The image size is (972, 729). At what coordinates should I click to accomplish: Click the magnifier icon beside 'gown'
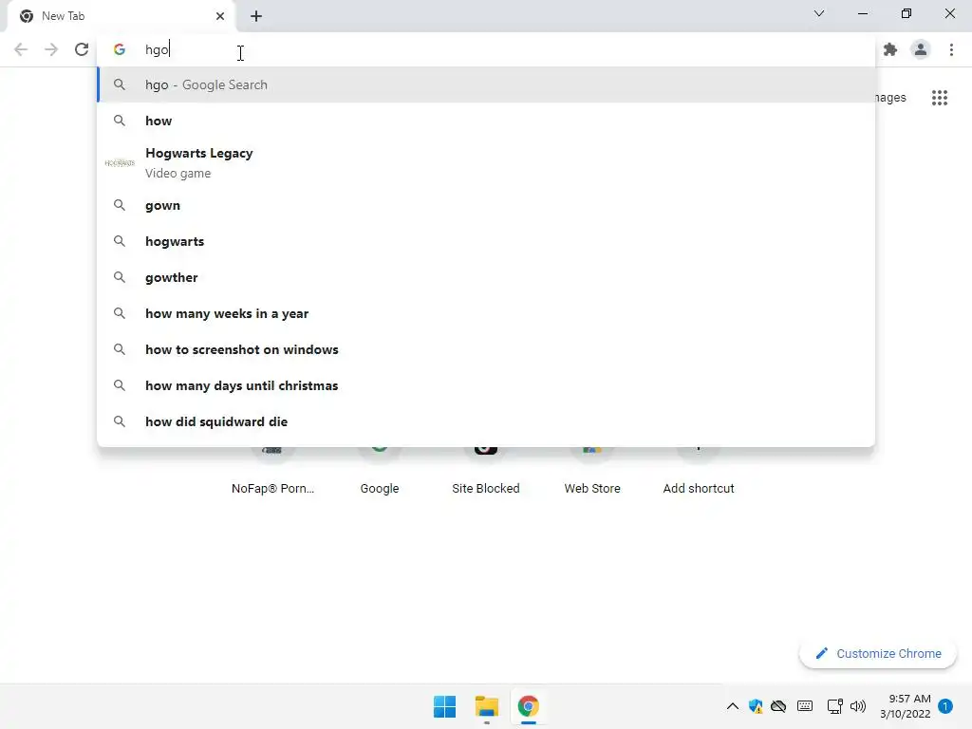(x=120, y=205)
